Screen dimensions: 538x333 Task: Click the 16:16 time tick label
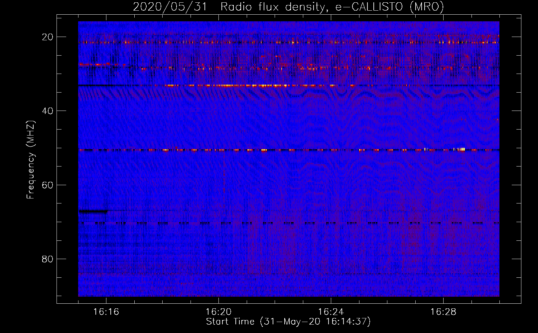tap(106, 312)
